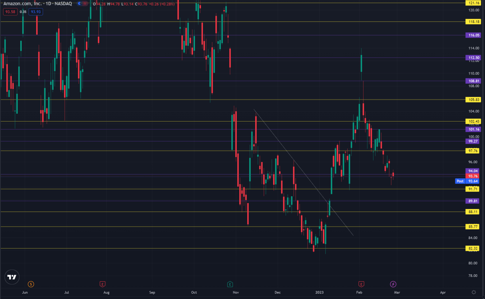Select the 112.50 purple price level label

coord(473,58)
